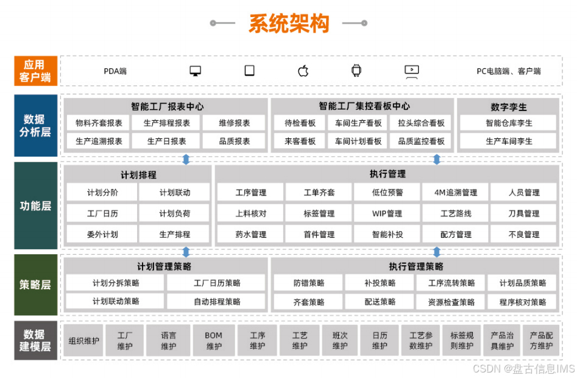
Task: Click the blue arrow below 执行管理
Action: (x=436, y=252)
